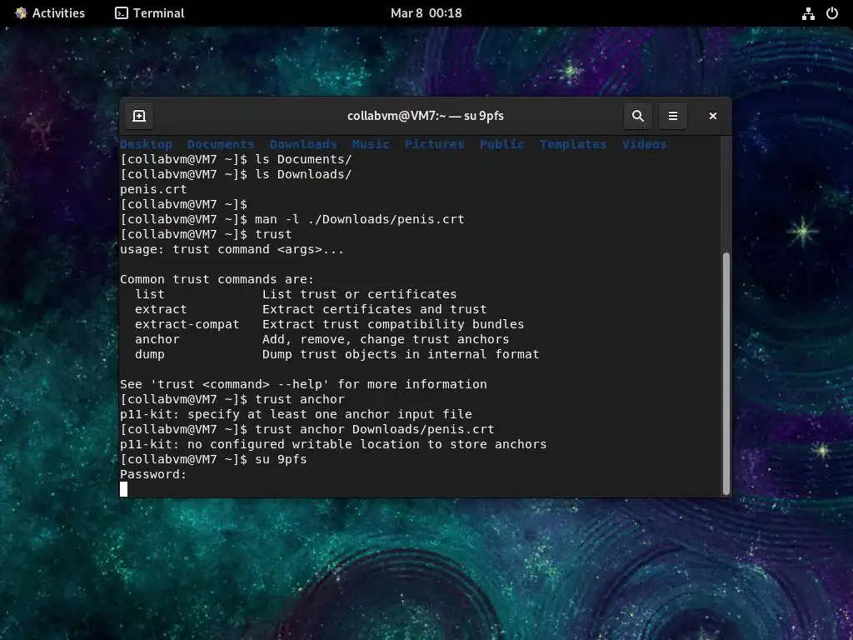Viewport: 853px width, 640px height.
Task: Click the 'Templates' directory name
Action: coord(573,144)
